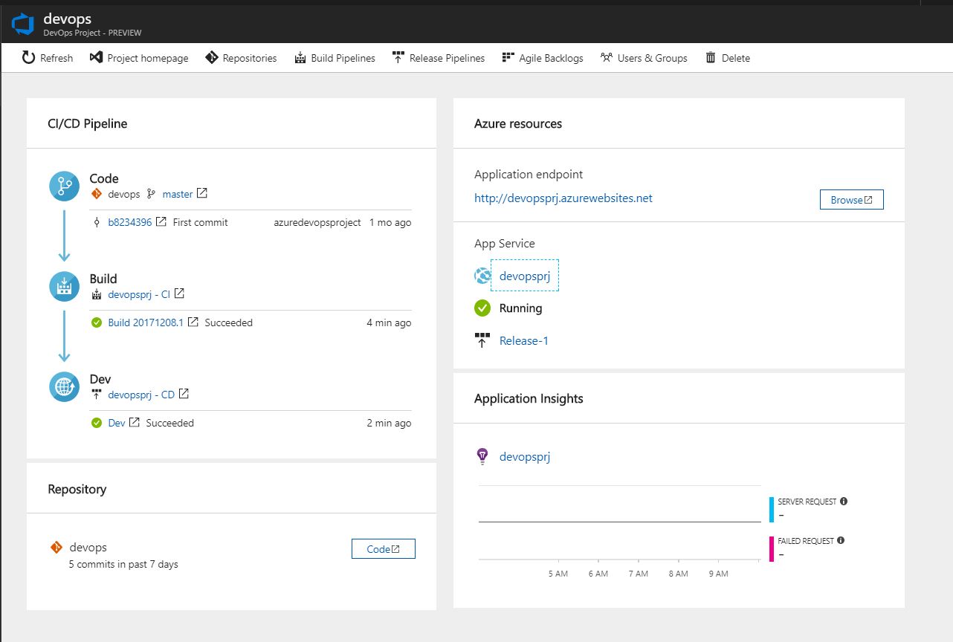This screenshot has height=642, width=953.
Task: Click external link icon beside devopsprj - CI
Action: point(179,294)
